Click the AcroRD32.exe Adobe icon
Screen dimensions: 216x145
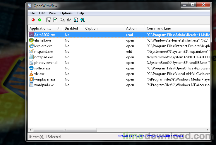pos(31,35)
